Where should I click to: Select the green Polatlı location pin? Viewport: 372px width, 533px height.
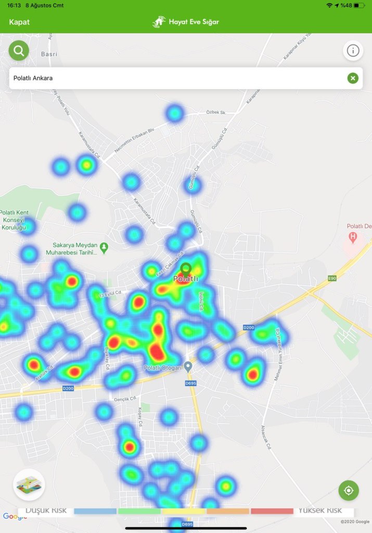(186, 270)
